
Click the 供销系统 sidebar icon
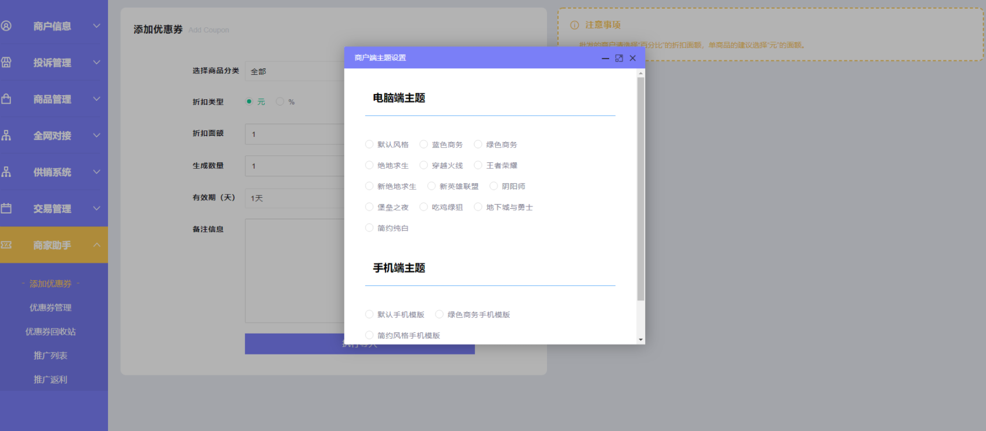[6, 172]
